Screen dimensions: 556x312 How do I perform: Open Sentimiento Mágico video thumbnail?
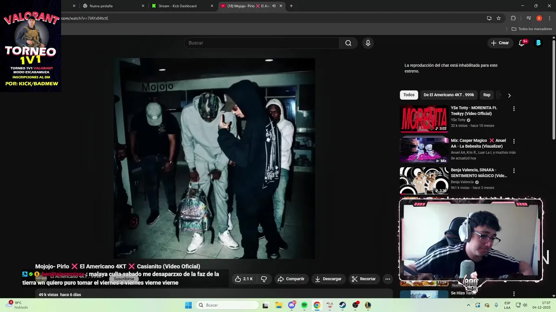click(424, 181)
